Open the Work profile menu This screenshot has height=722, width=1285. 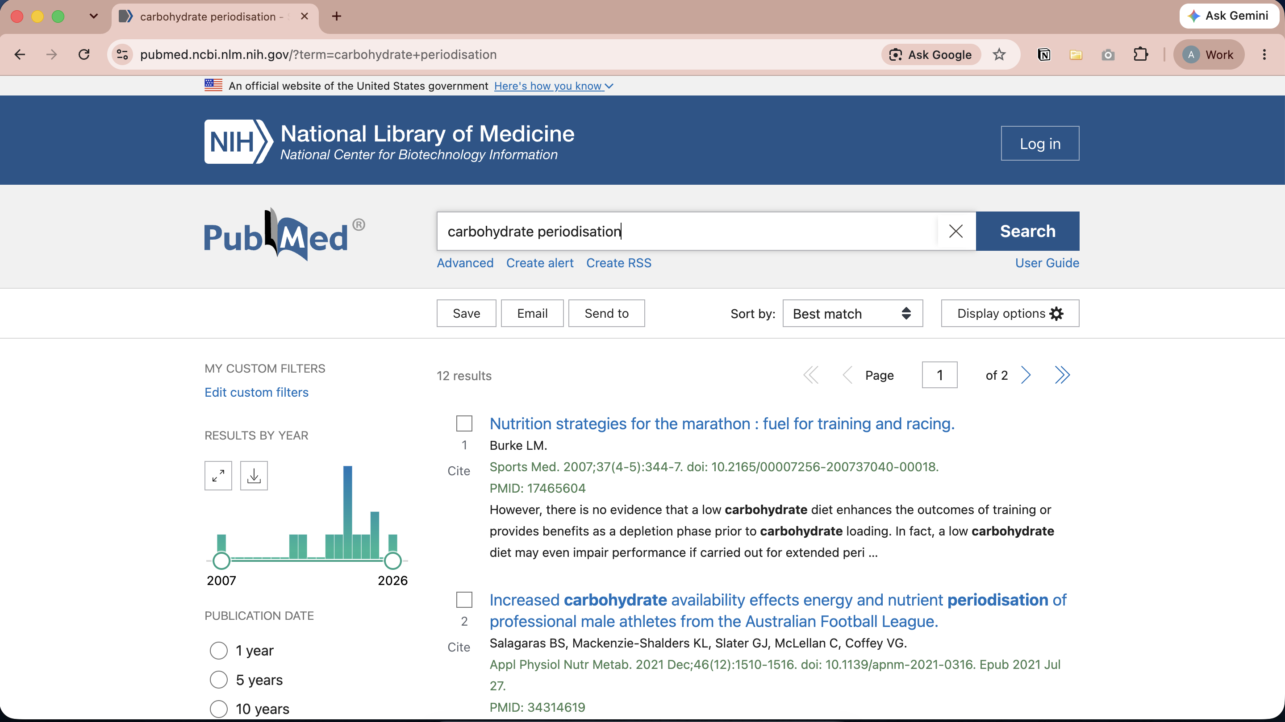(x=1209, y=54)
